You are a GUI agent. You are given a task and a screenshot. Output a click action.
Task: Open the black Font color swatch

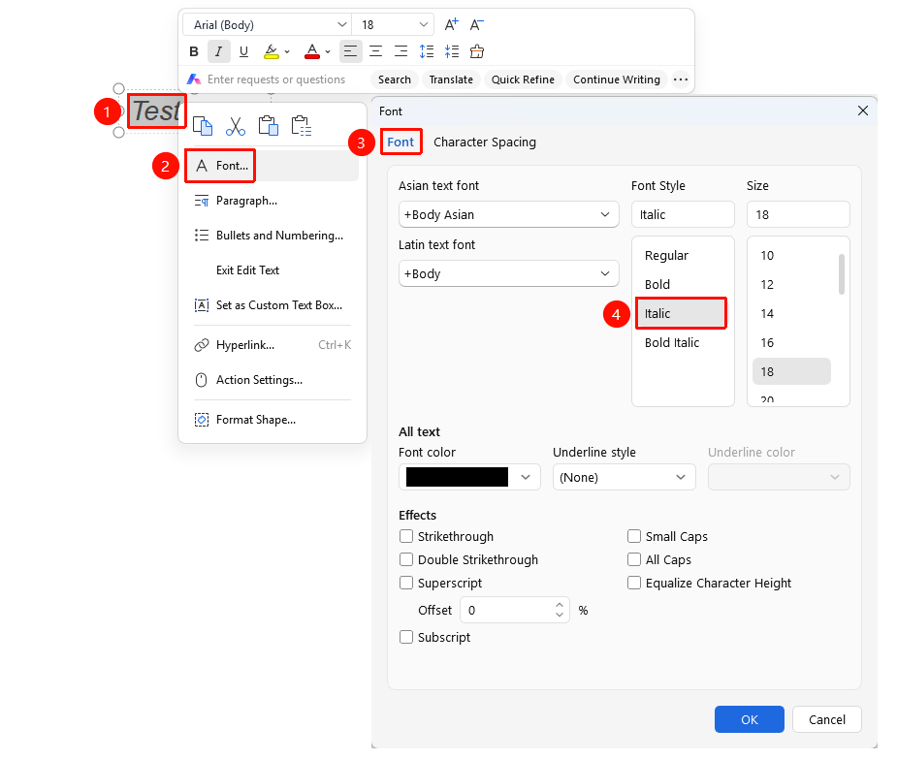[x=469, y=477]
